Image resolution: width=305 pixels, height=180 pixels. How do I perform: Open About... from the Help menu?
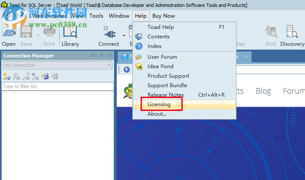coord(184,114)
